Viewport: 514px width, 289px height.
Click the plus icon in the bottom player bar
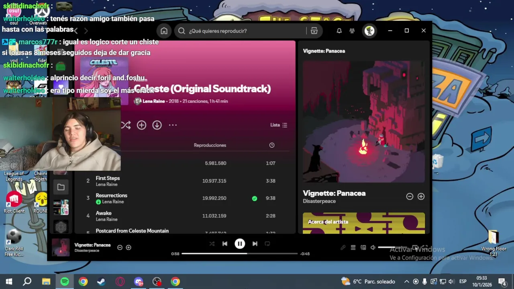tap(128, 248)
